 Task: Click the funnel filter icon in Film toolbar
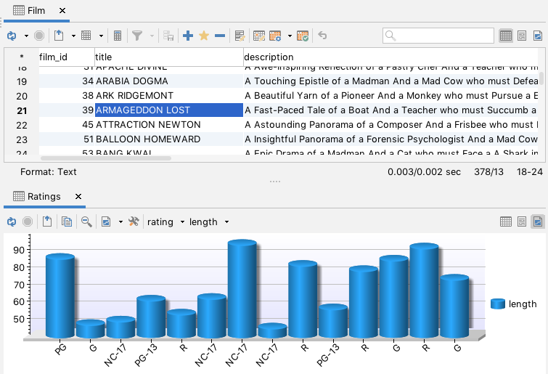point(138,36)
